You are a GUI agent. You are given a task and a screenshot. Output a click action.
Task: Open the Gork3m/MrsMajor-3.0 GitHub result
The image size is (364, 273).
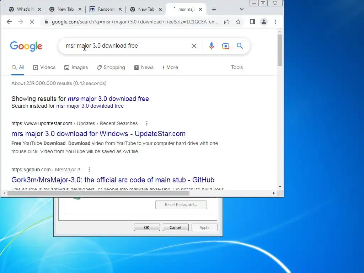[x=113, y=180]
